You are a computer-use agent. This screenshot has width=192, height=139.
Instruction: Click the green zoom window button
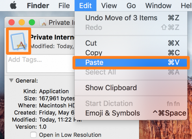(x=32, y=23)
